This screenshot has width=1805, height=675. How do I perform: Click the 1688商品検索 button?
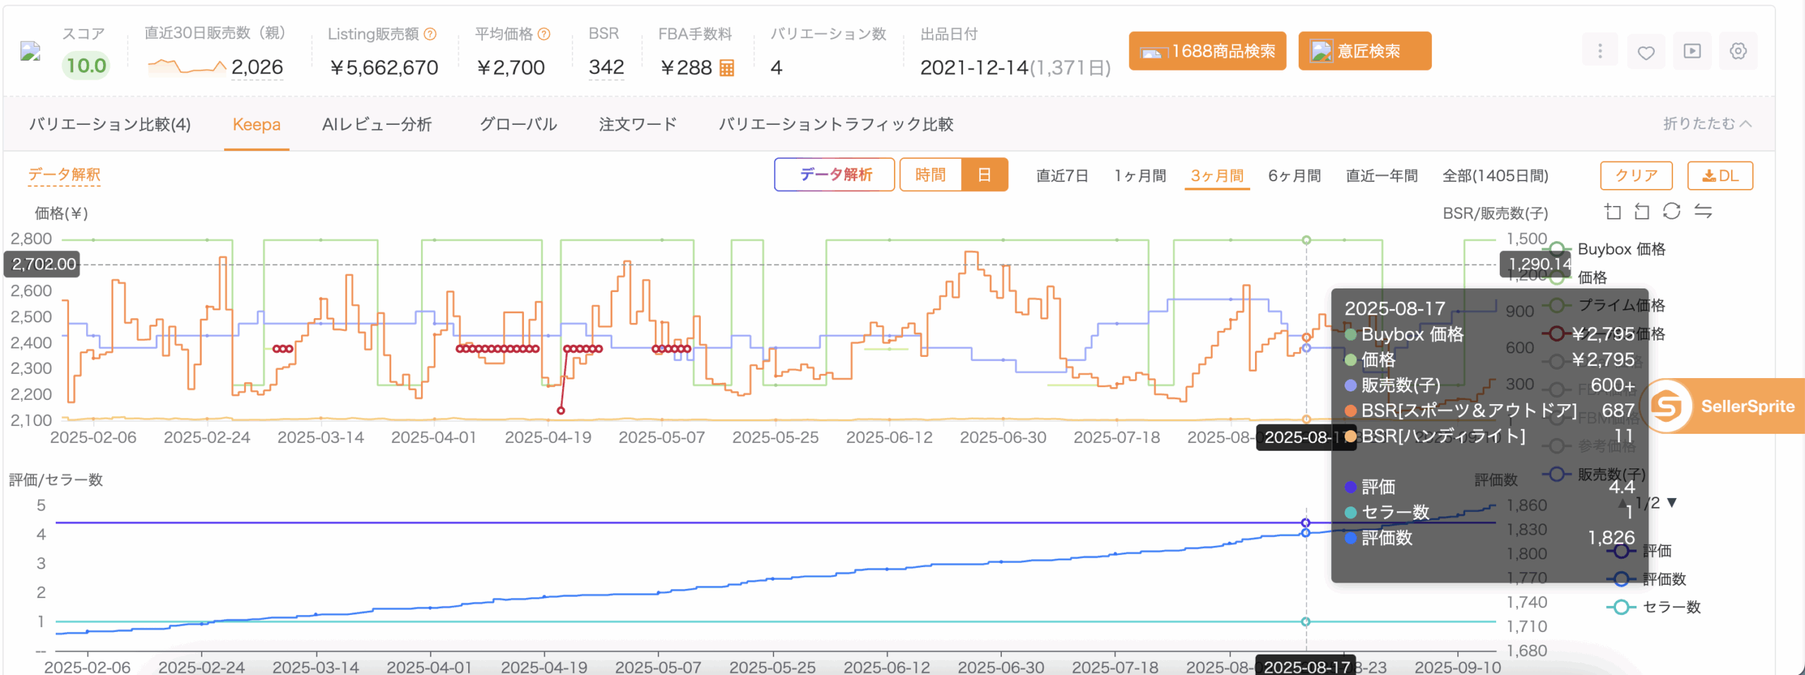click(x=1207, y=51)
